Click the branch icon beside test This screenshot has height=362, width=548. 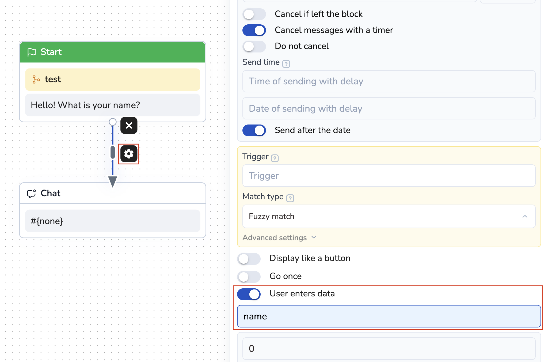click(36, 80)
